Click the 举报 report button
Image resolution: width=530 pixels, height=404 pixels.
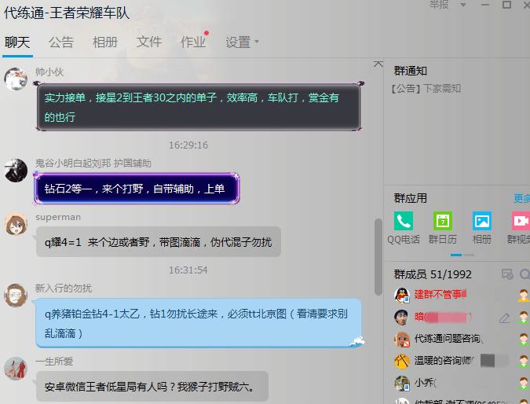tap(439, 5)
